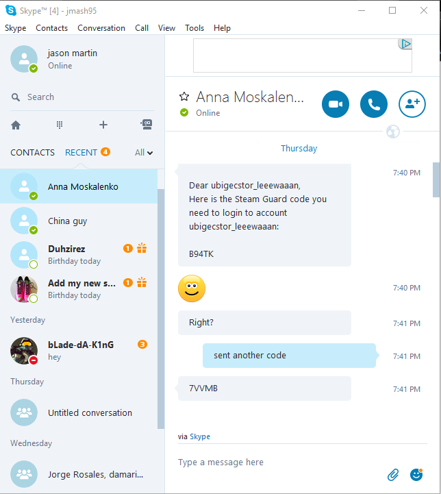Viewport: 441px width, 494px height.
Task: Click the plus new conversation icon
Action: [x=103, y=125]
